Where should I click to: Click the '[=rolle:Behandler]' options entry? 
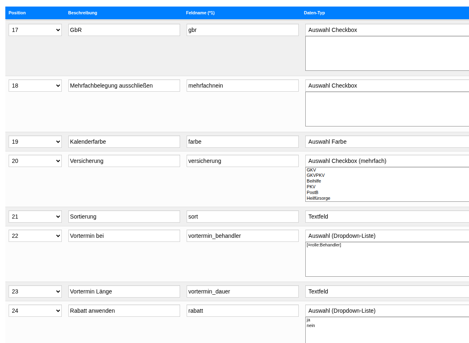(324, 245)
